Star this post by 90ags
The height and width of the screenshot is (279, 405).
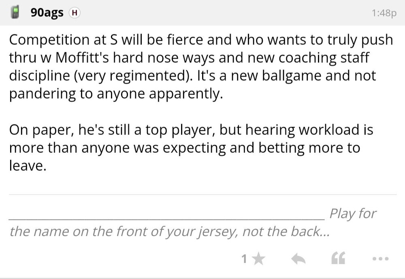(258, 259)
